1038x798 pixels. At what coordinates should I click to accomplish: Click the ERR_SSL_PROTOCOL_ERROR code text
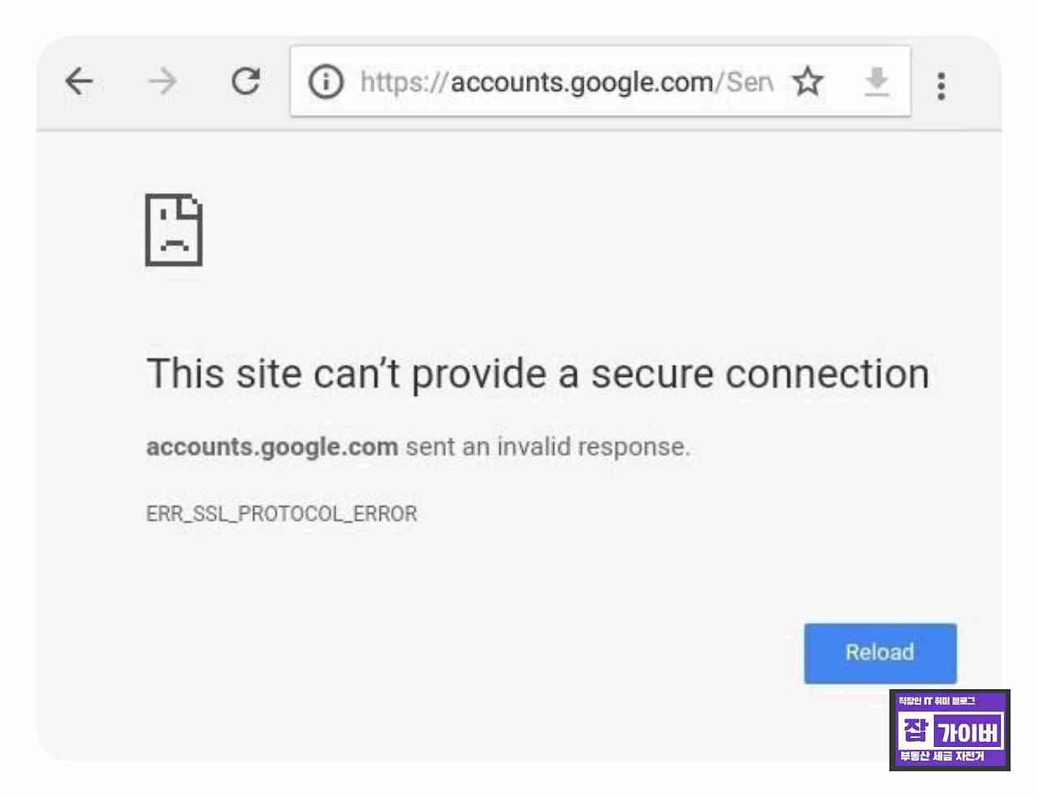click(281, 513)
